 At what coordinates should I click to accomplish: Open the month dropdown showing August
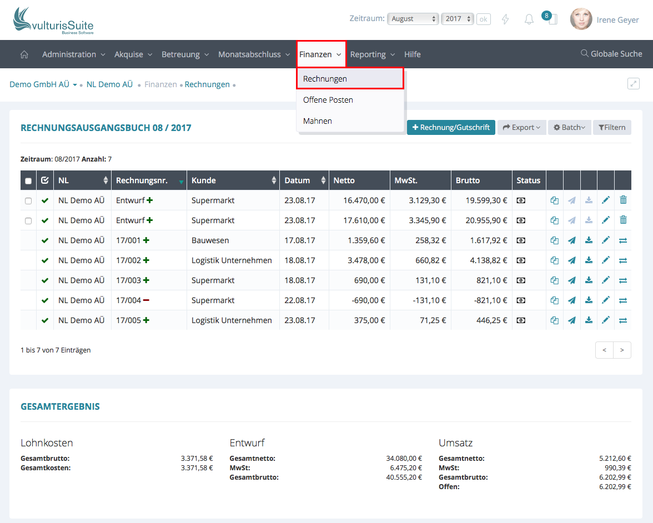click(413, 19)
